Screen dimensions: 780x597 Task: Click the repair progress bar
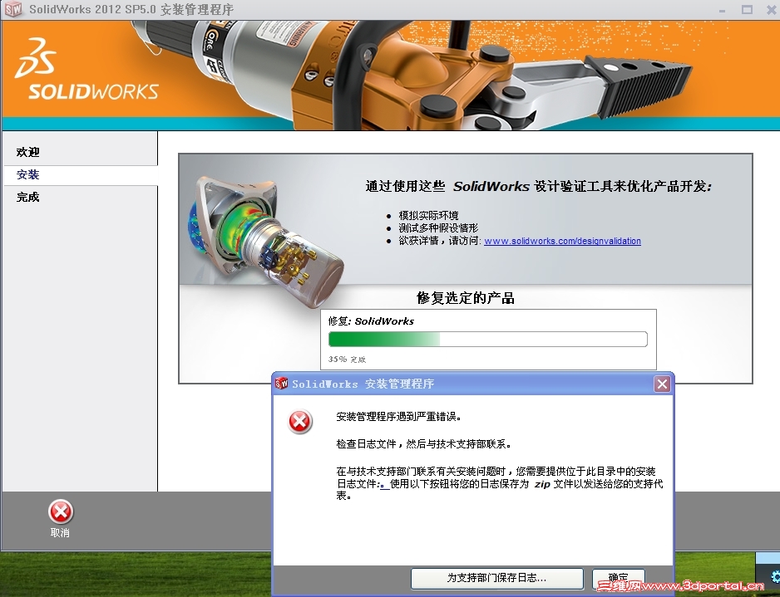(x=487, y=340)
